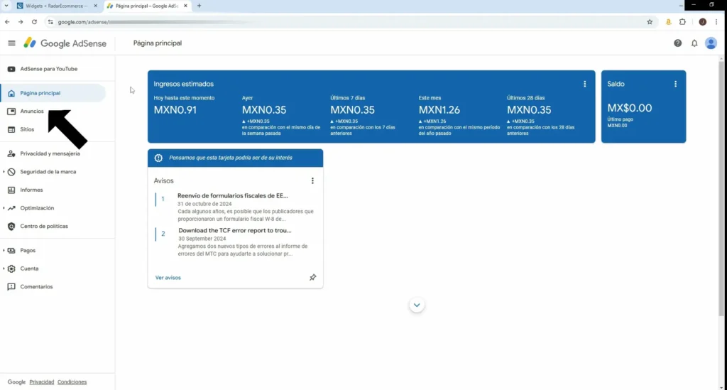Click the MX$0.00 Saldo value
727x390 pixels.
pos(629,108)
